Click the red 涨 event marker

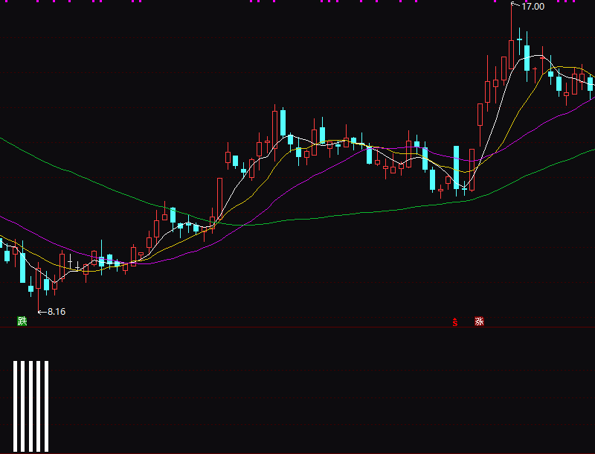click(x=479, y=321)
